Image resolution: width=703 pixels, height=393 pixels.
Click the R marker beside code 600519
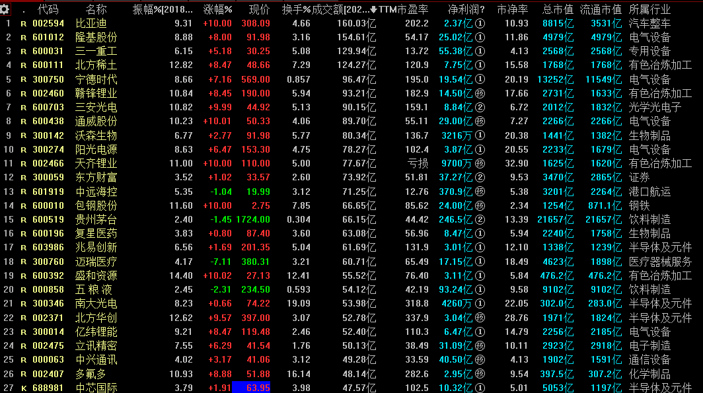click(x=23, y=220)
